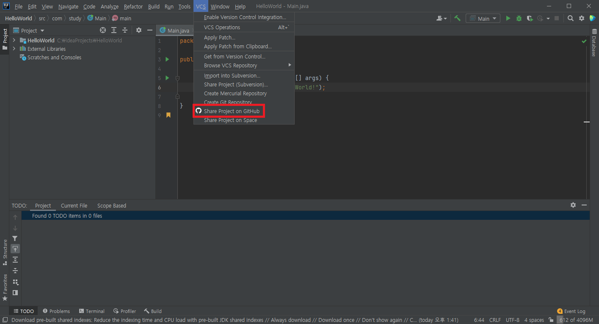Screen dimensions: 599x324
Task: Choose Import into Subversion
Action: (244, 76)
